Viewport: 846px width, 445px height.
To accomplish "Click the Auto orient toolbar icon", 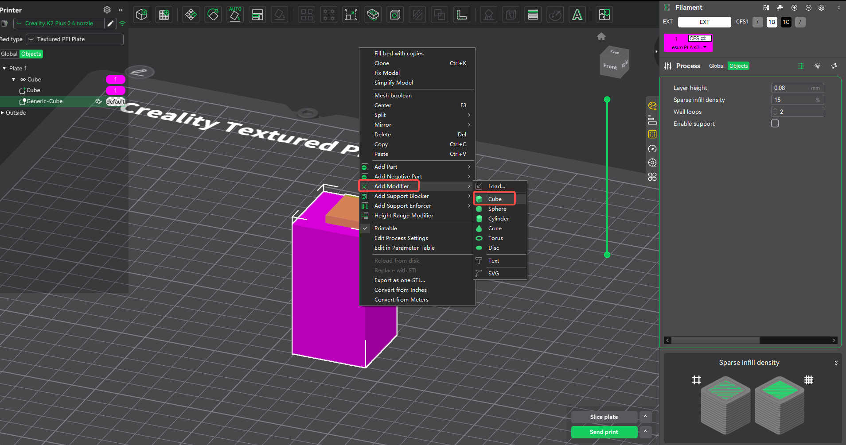I will tap(235, 15).
